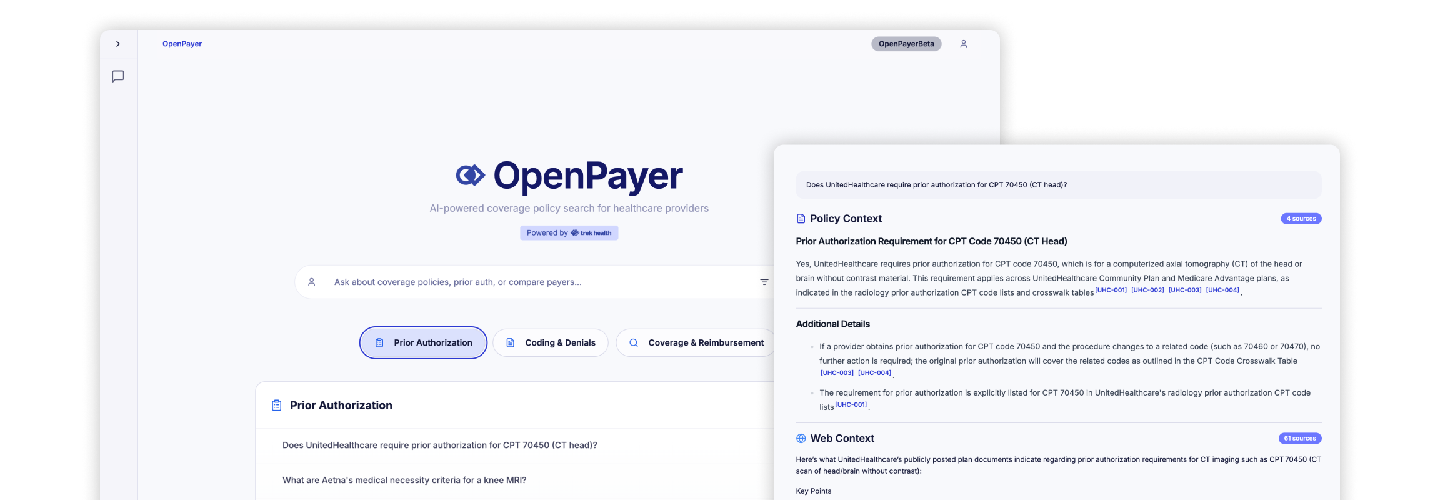The height and width of the screenshot is (500, 1440).
Task: Open UHC-004 citation under Crosswalk Table bullet
Action: pos(875,372)
